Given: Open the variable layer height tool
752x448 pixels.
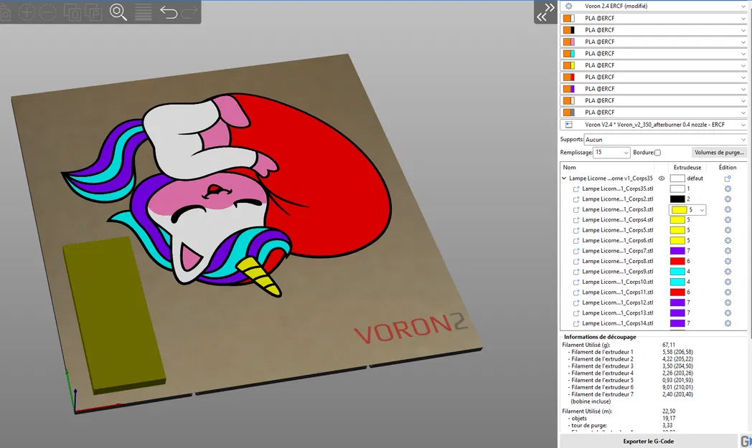Looking at the screenshot, I should click(x=143, y=12).
